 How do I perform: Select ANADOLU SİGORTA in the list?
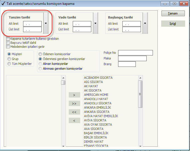pyautogui.click(x=98, y=103)
